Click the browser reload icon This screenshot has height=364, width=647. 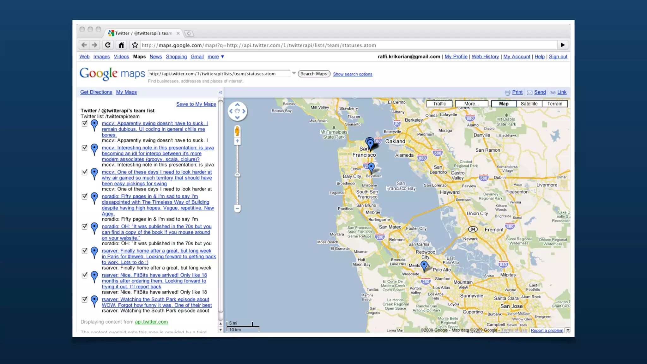click(x=108, y=45)
